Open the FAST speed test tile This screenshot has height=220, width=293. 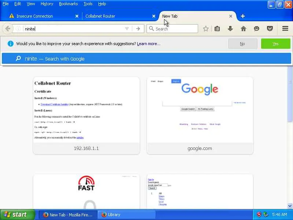86,191
